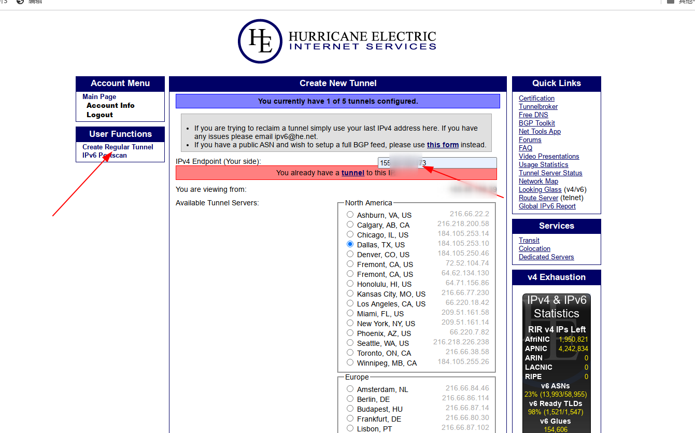Image resolution: width=695 pixels, height=433 pixels.
Task: Check Tunnel Server Status link
Action: coord(550,173)
